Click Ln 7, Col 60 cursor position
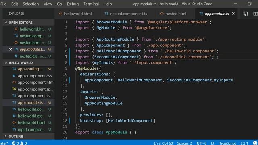This screenshot has height=145, width=258. click(163, 143)
